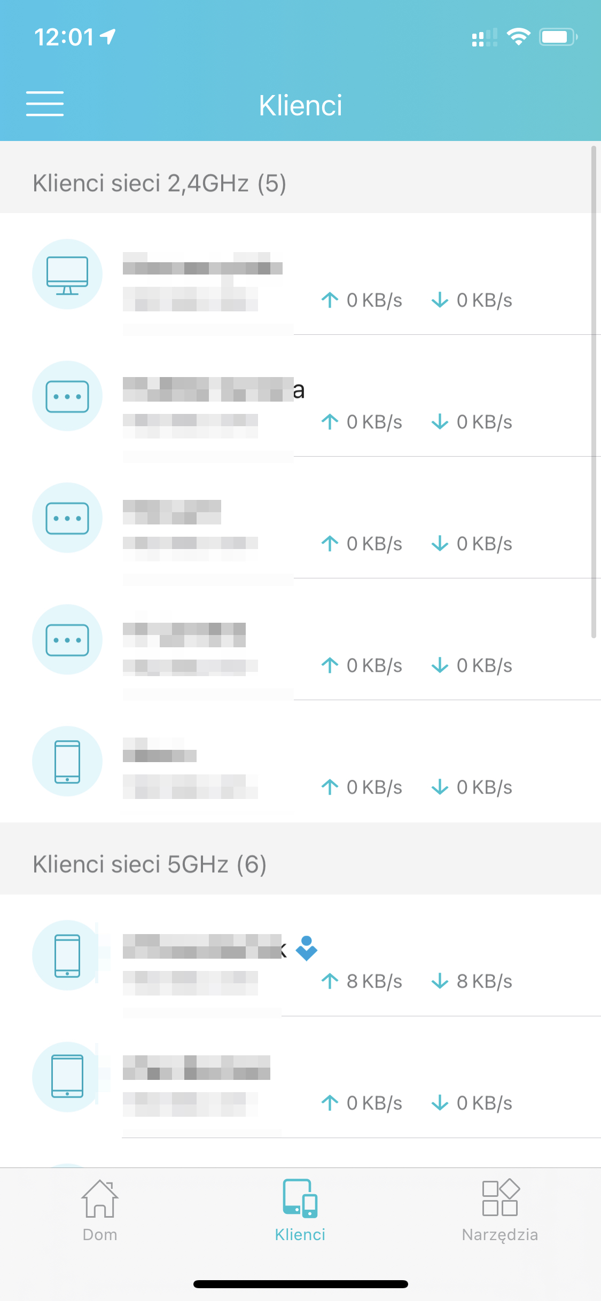Tap the desktop computer client icon
This screenshot has width=601, height=1301.
point(67,275)
